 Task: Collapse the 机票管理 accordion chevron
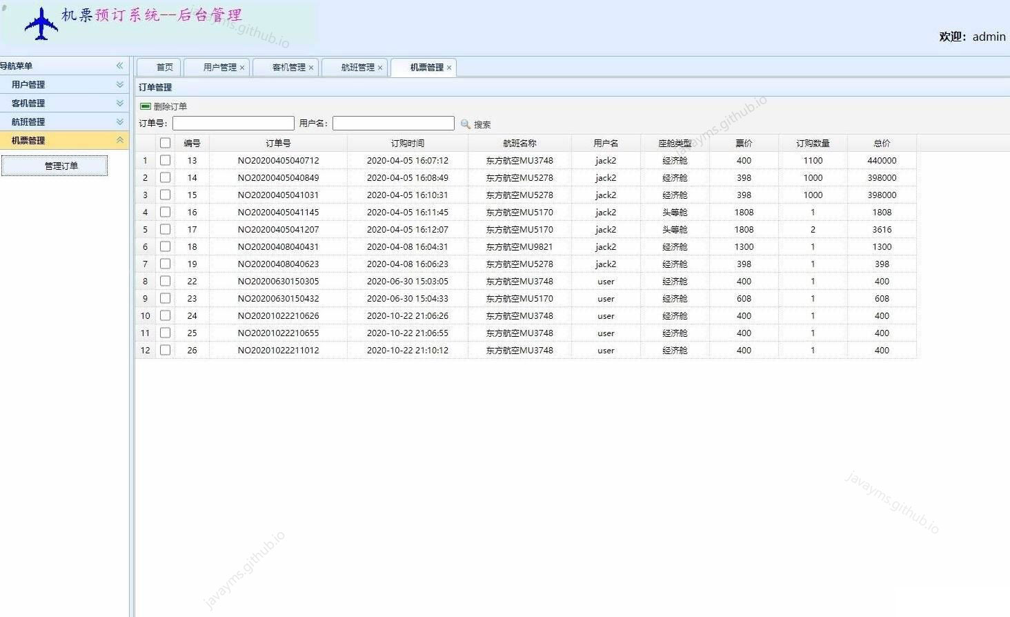(x=119, y=140)
